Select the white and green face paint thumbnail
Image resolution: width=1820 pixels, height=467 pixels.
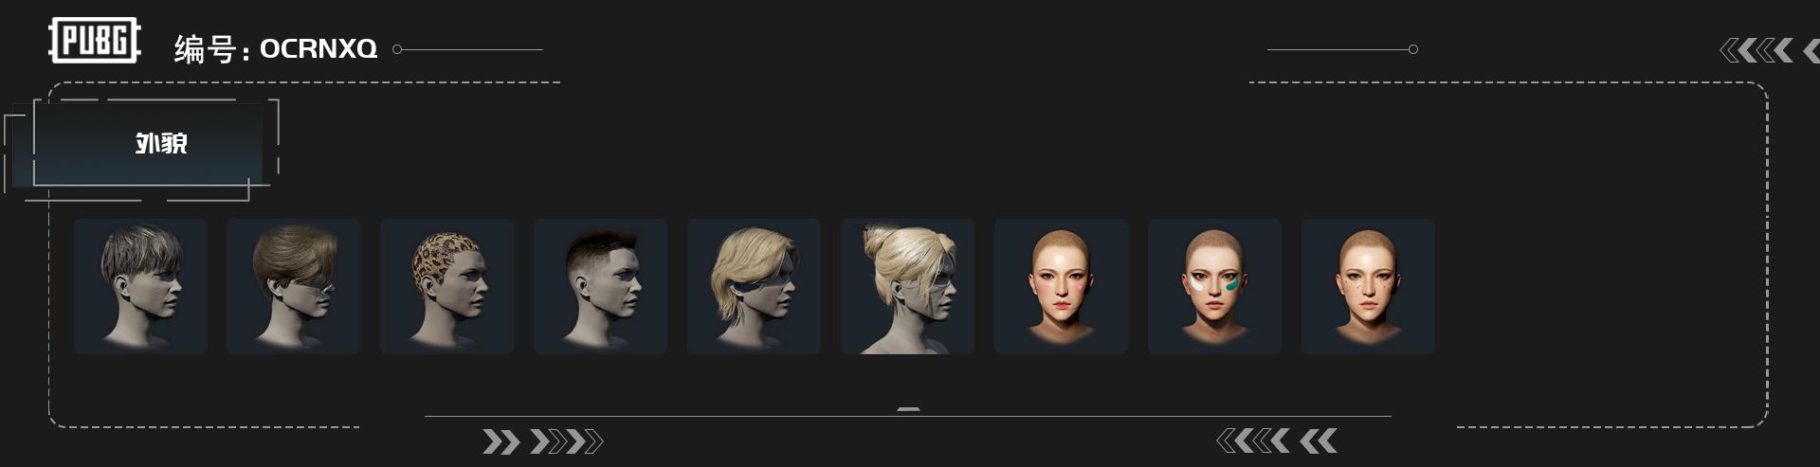(x=1214, y=286)
